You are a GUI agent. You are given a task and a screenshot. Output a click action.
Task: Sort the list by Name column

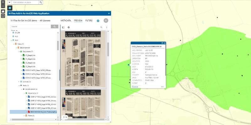[x=13, y=30]
